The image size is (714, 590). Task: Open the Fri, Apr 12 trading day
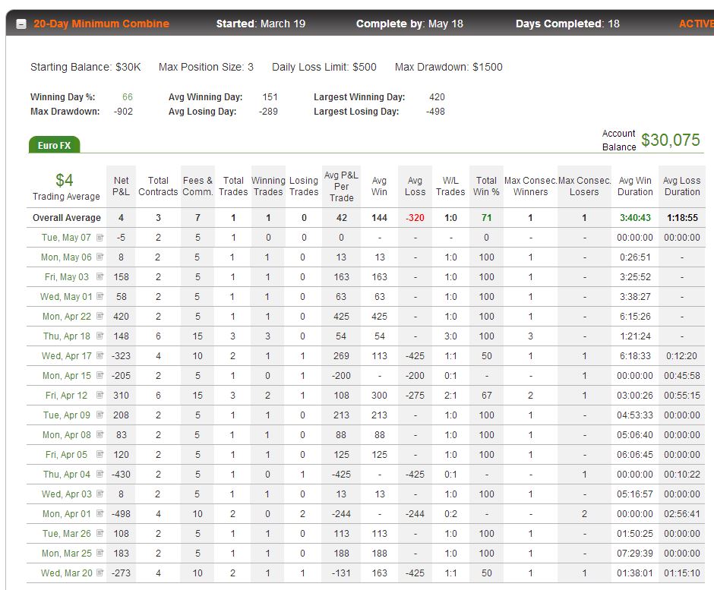66,395
